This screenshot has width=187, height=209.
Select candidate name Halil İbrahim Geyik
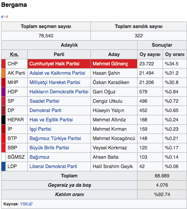[113, 166]
